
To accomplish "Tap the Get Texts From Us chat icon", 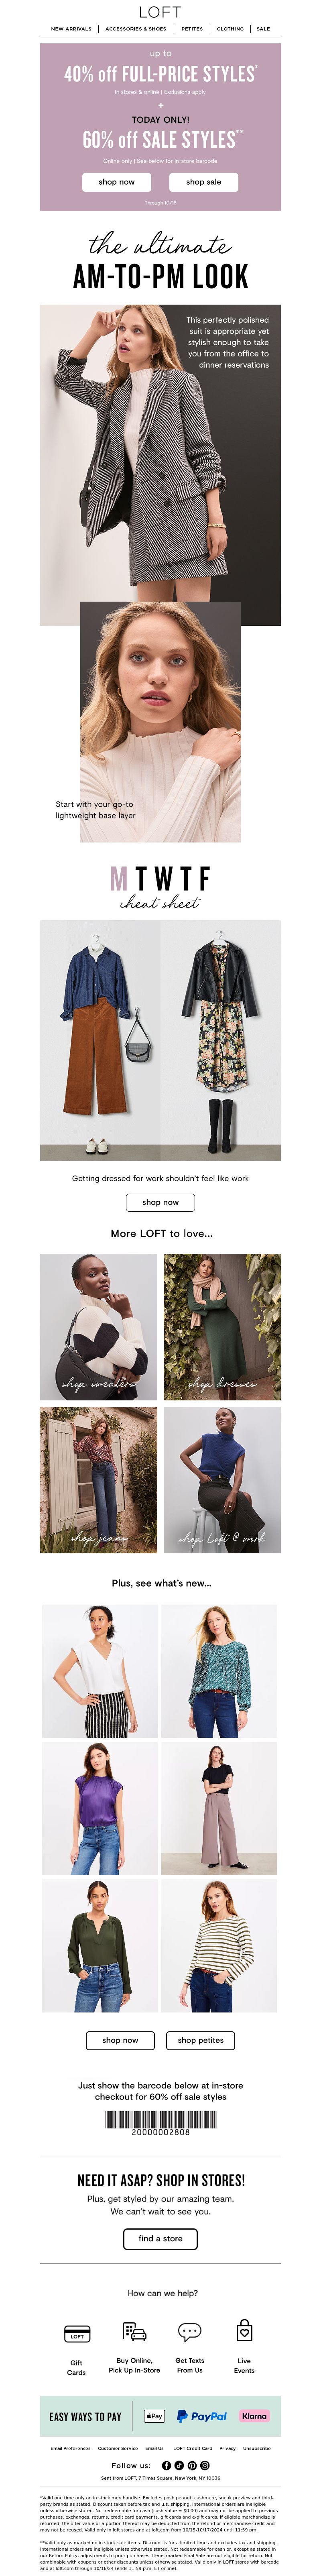I will pos(189,2332).
